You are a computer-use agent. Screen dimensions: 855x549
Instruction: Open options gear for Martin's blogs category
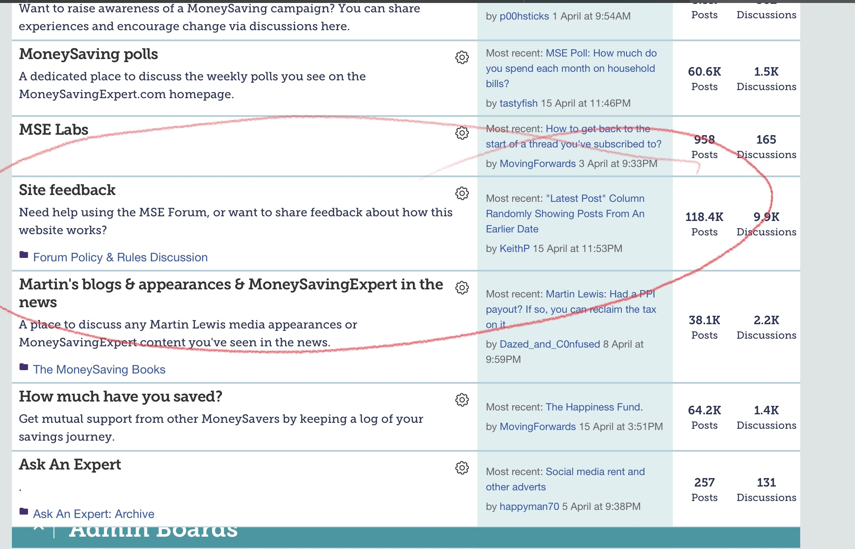[462, 288]
